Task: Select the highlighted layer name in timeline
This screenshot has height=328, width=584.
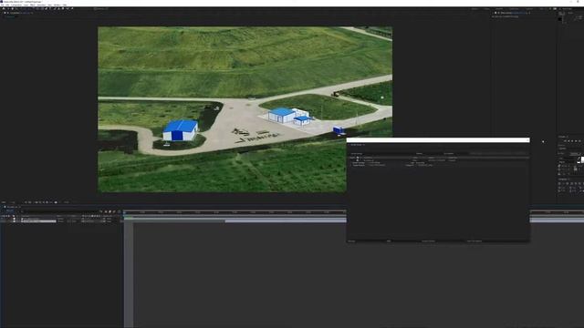Action: [39, 220]
